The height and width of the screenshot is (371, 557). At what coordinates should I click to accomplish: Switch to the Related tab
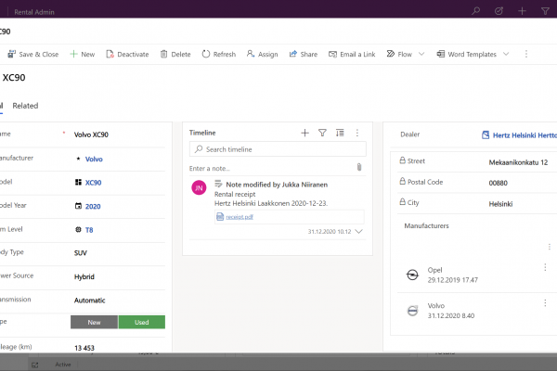25,106
